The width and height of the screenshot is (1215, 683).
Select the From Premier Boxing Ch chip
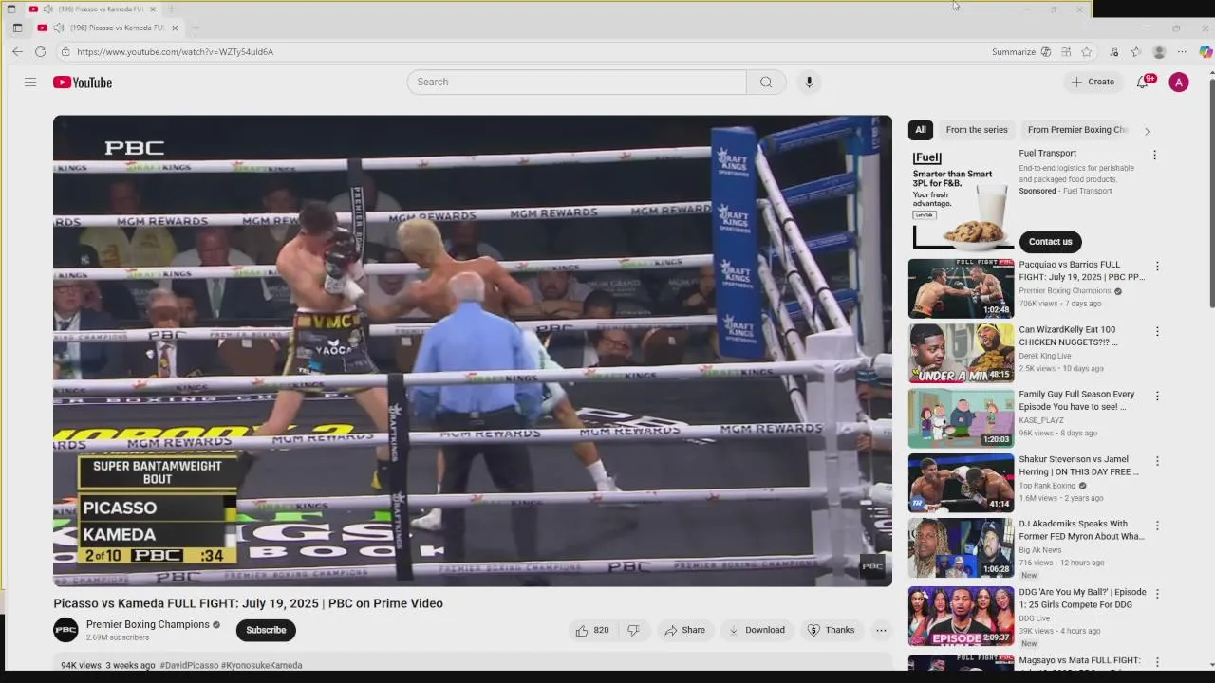(1077, 130)
